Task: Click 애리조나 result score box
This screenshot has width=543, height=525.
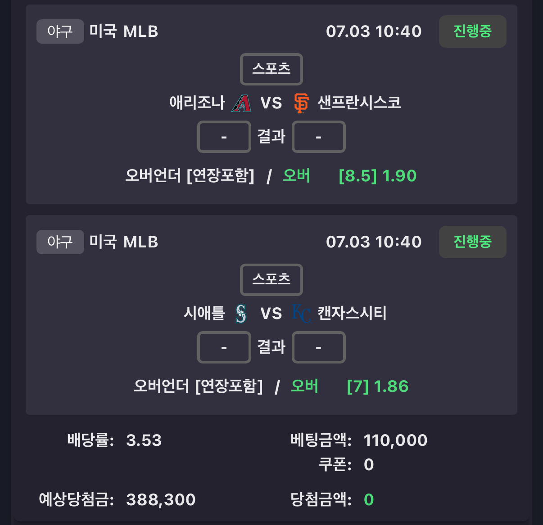Action: click(224, 137)
